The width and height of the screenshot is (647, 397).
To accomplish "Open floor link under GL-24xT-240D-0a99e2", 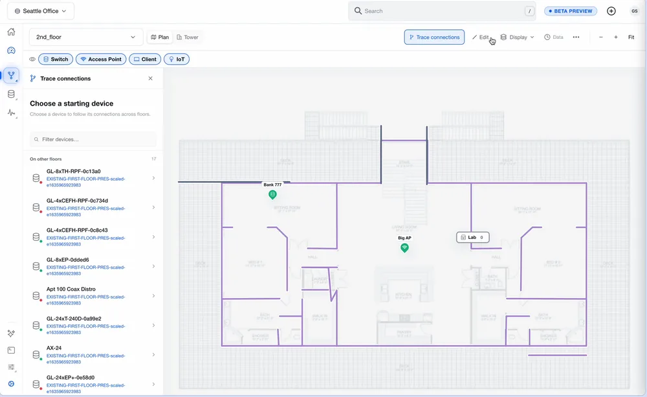I will click(x=86, y=329).
